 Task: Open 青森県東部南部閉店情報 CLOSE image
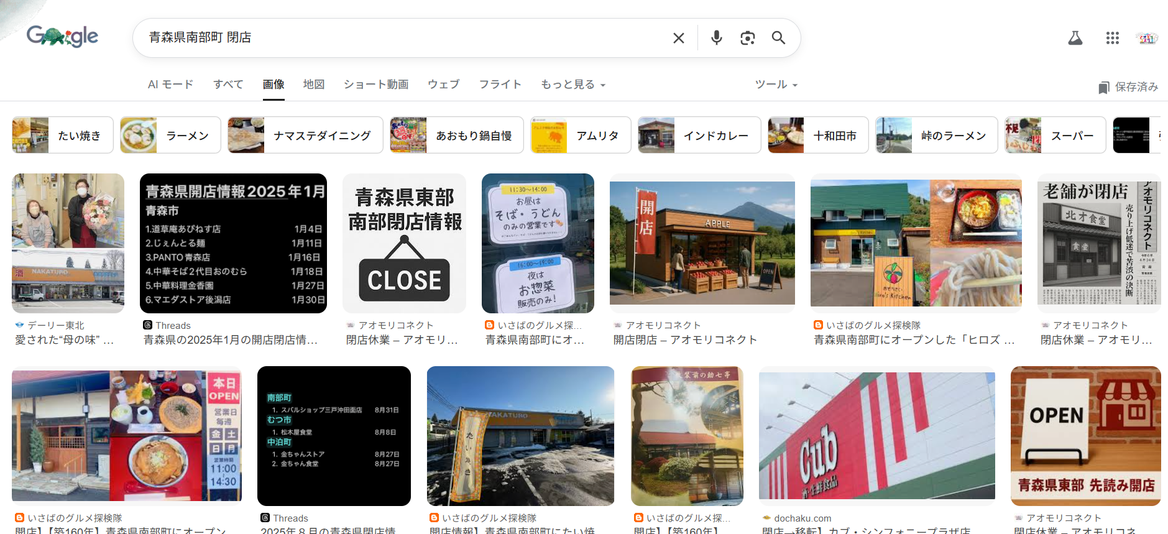(404, 243)
